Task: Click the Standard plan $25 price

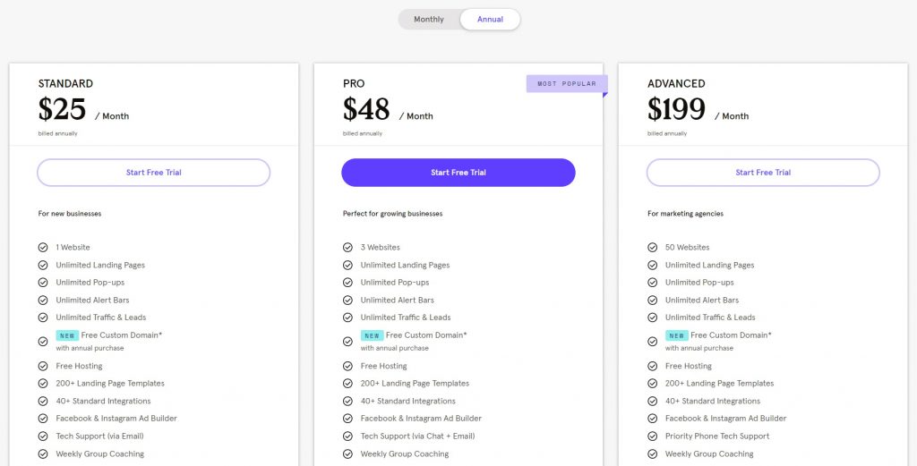Action: point(63,110)
